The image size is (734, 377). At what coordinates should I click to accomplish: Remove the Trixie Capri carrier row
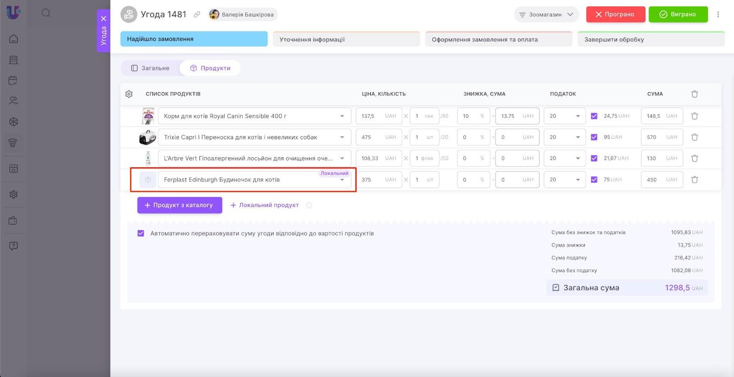pos(695,137)
